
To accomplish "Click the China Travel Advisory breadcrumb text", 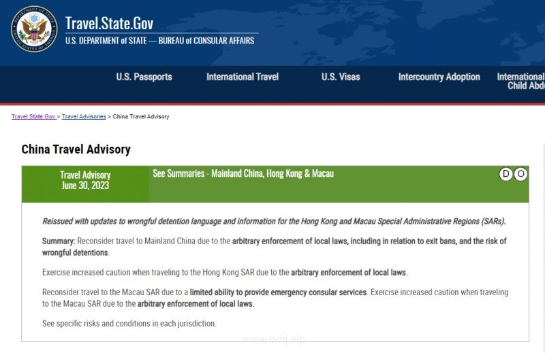I will 141,116.
